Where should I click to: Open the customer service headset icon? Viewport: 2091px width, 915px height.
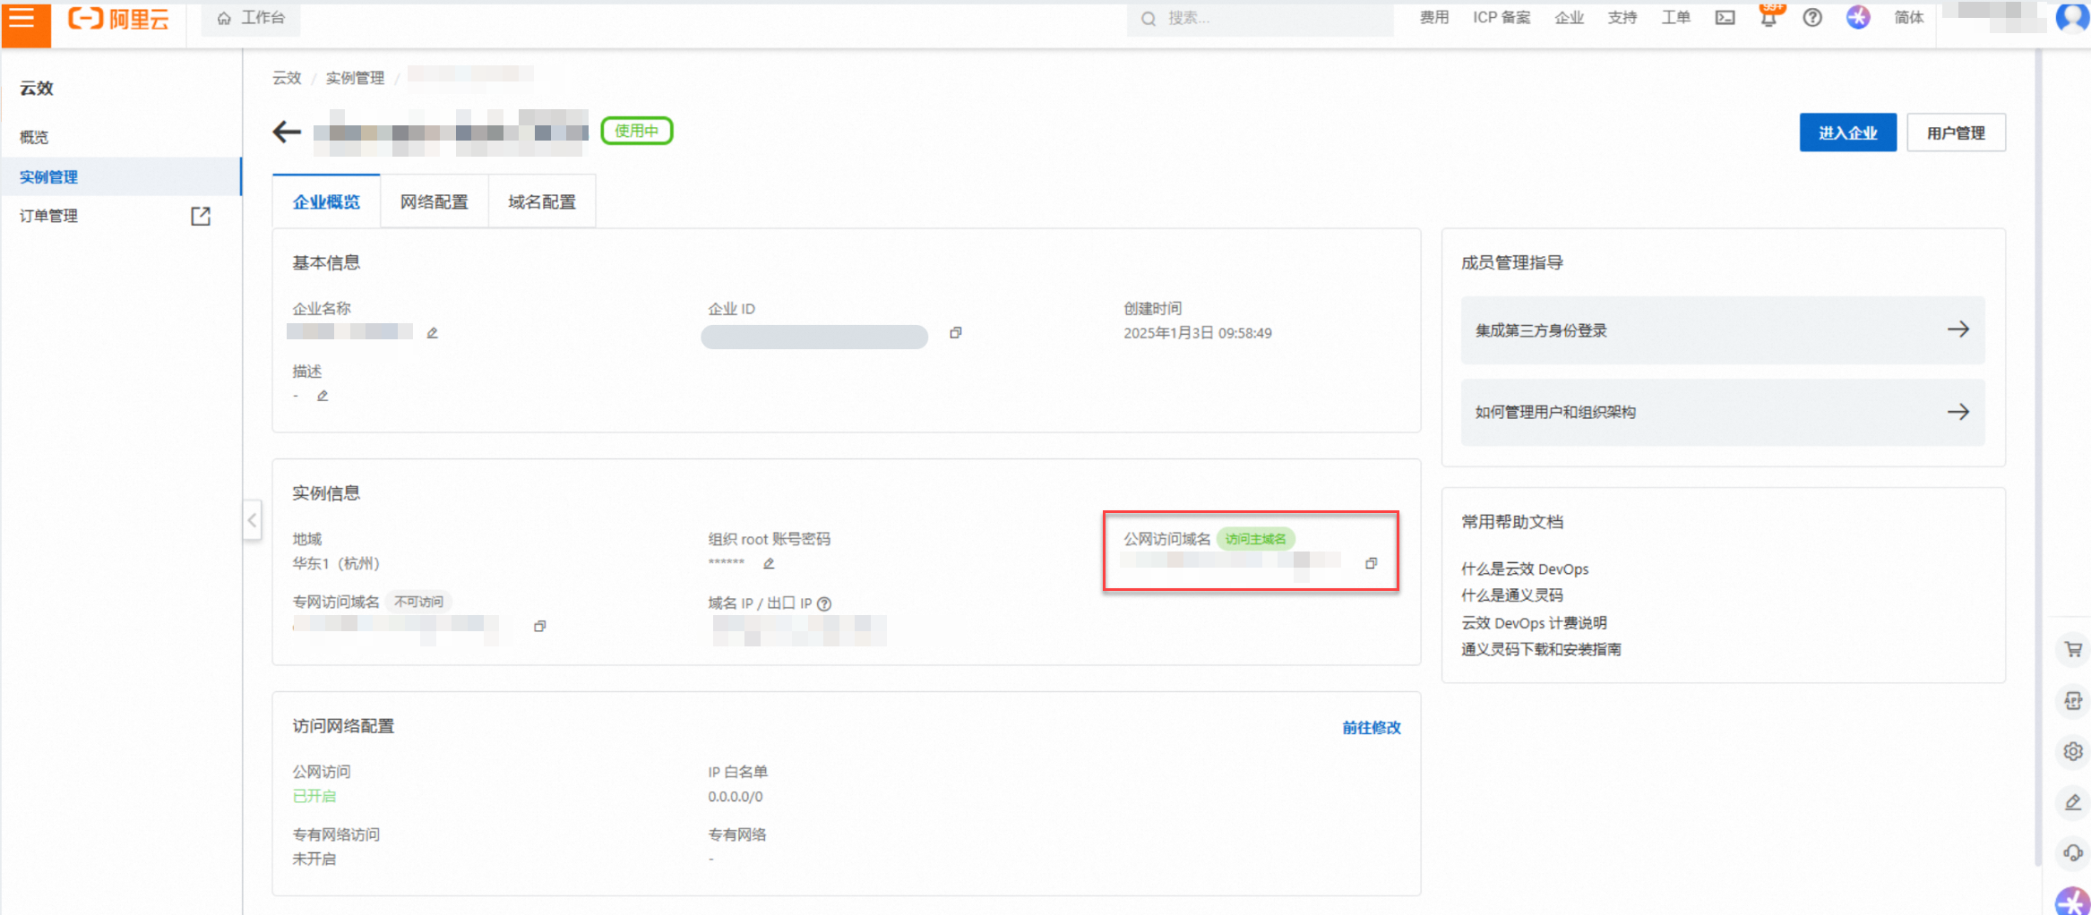2073,852
